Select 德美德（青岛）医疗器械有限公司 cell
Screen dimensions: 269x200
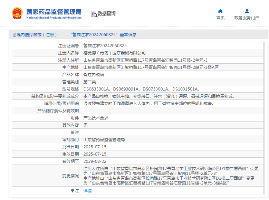114,53
